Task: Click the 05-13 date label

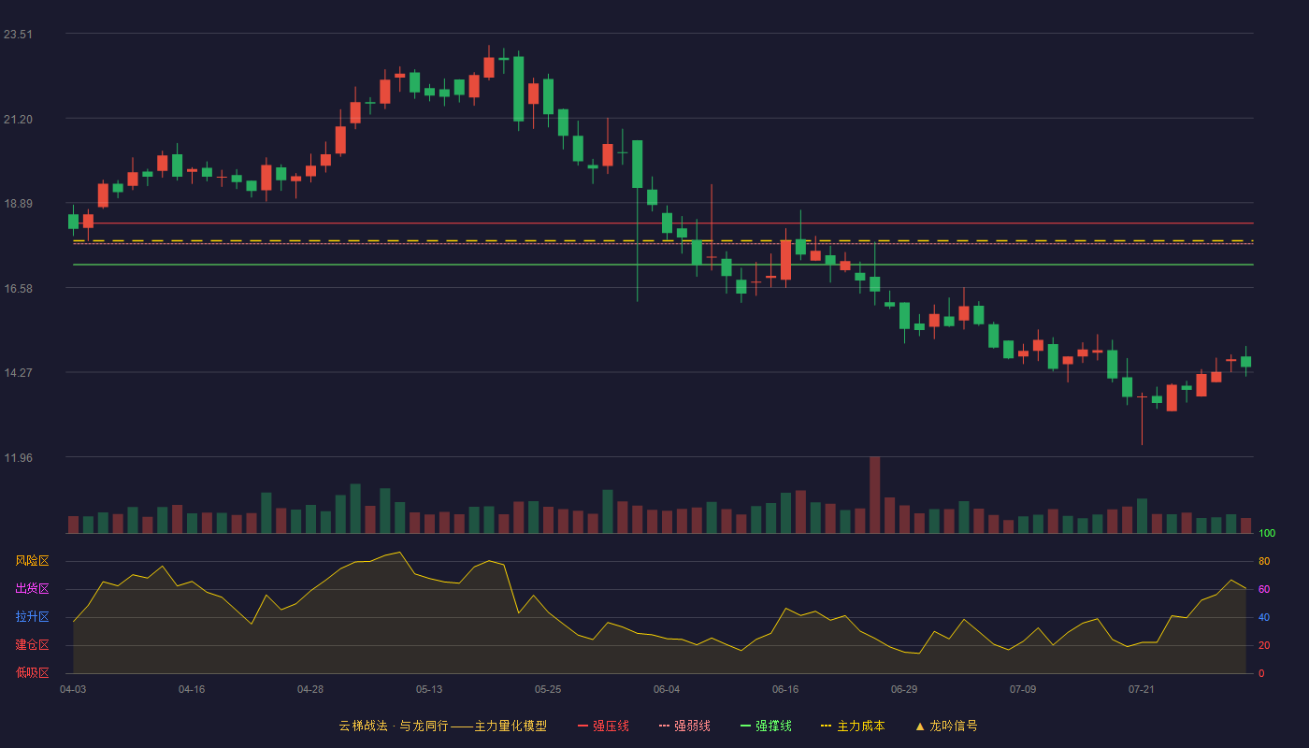Action: 429,689
